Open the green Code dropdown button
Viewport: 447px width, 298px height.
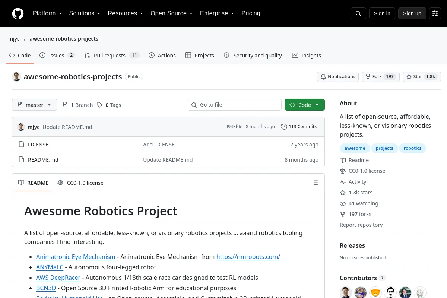pyautogui.click(x=305, y=105)
